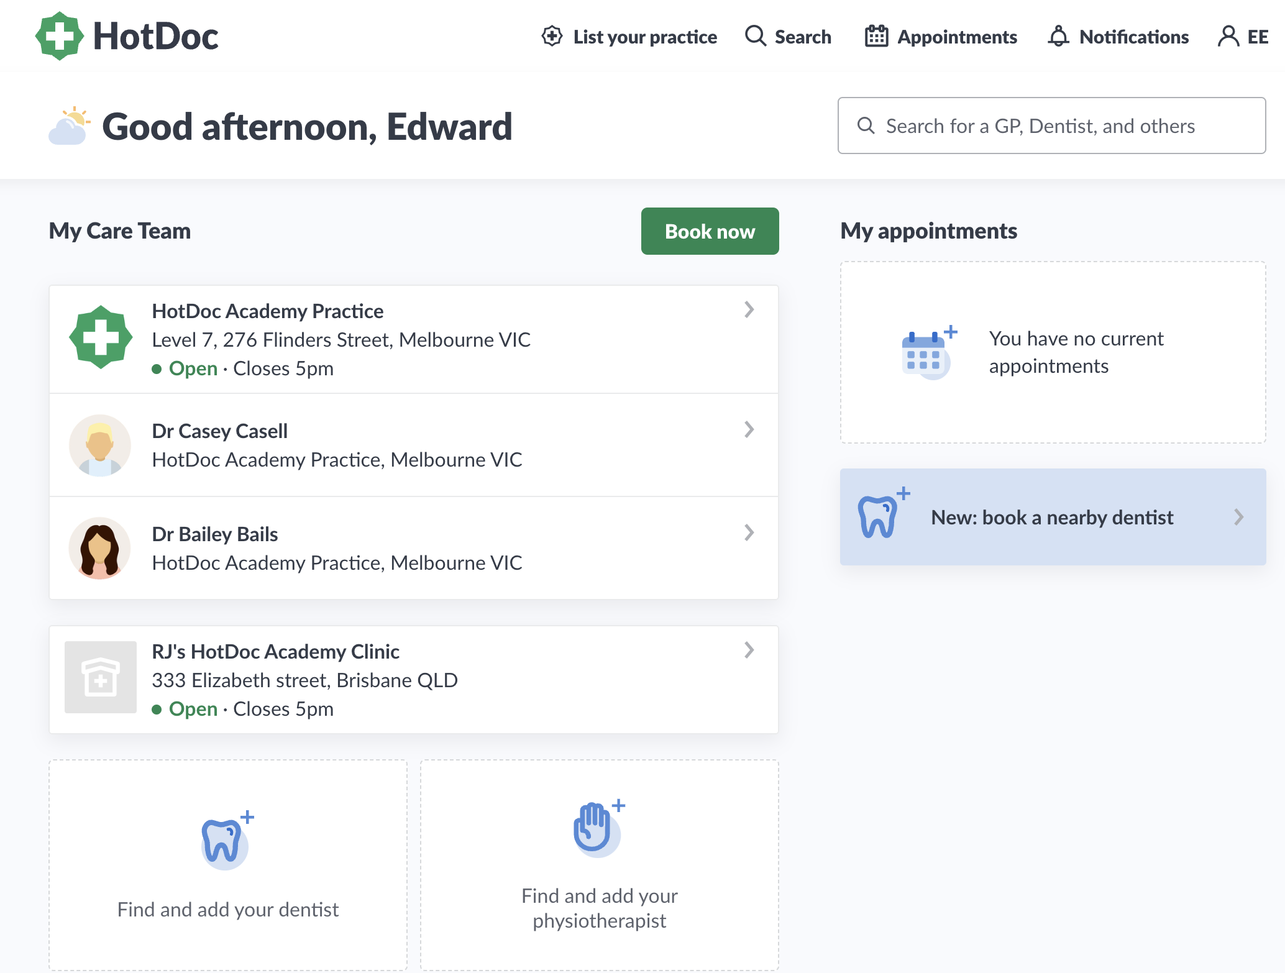Click the HotDoc Academy Practice logo

[100, 337]
